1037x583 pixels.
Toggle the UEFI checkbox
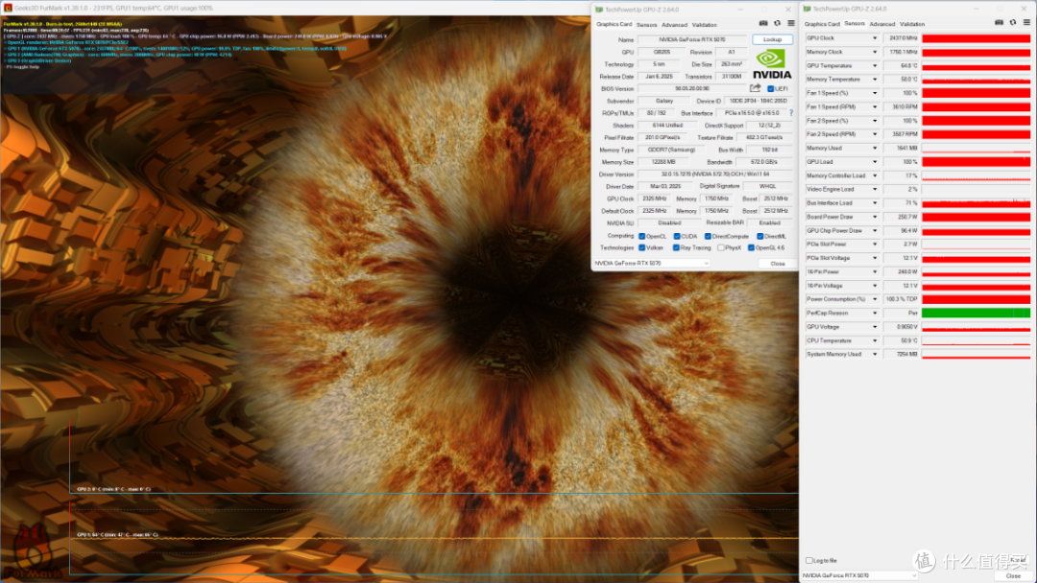point(770,88)
